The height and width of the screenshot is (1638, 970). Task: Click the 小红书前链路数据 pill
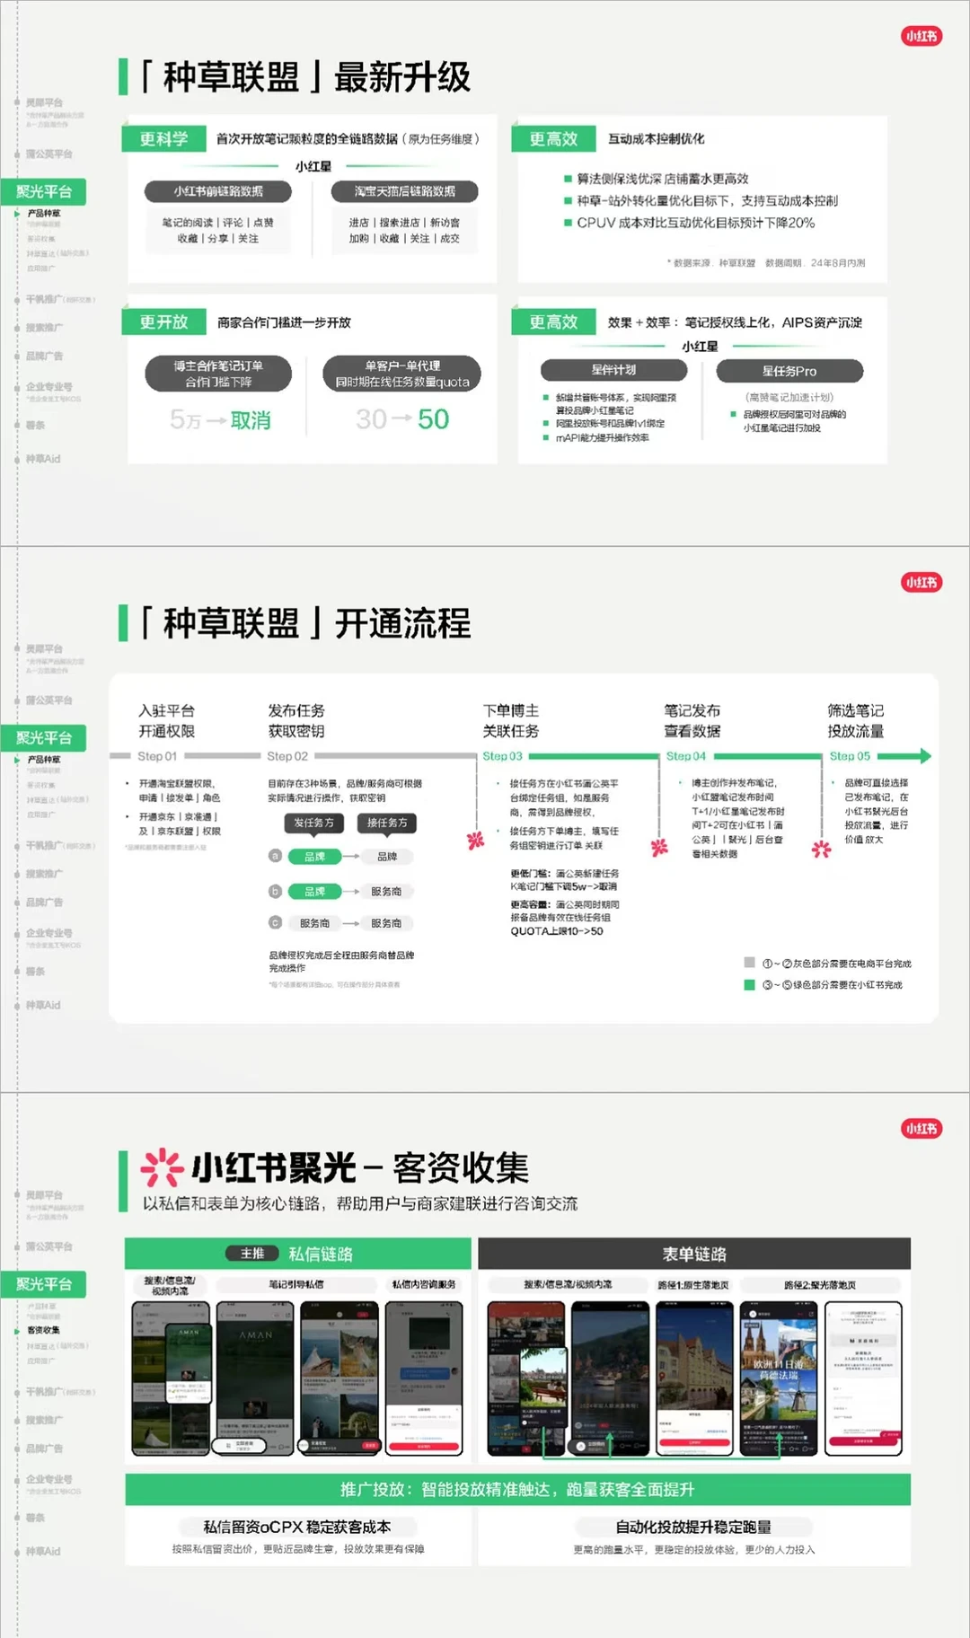coord(218,191)
